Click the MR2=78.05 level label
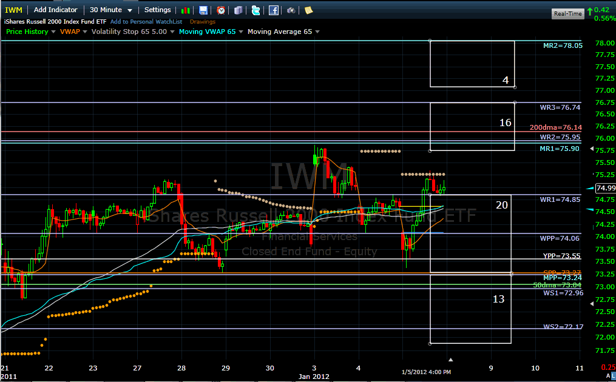The width and height of the screenshot is (616, 382). click(x=563, y=45)
